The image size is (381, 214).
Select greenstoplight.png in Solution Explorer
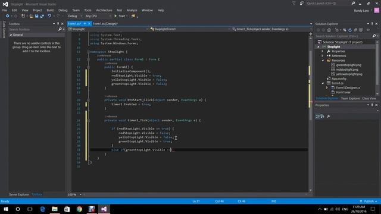click(348, 65)
